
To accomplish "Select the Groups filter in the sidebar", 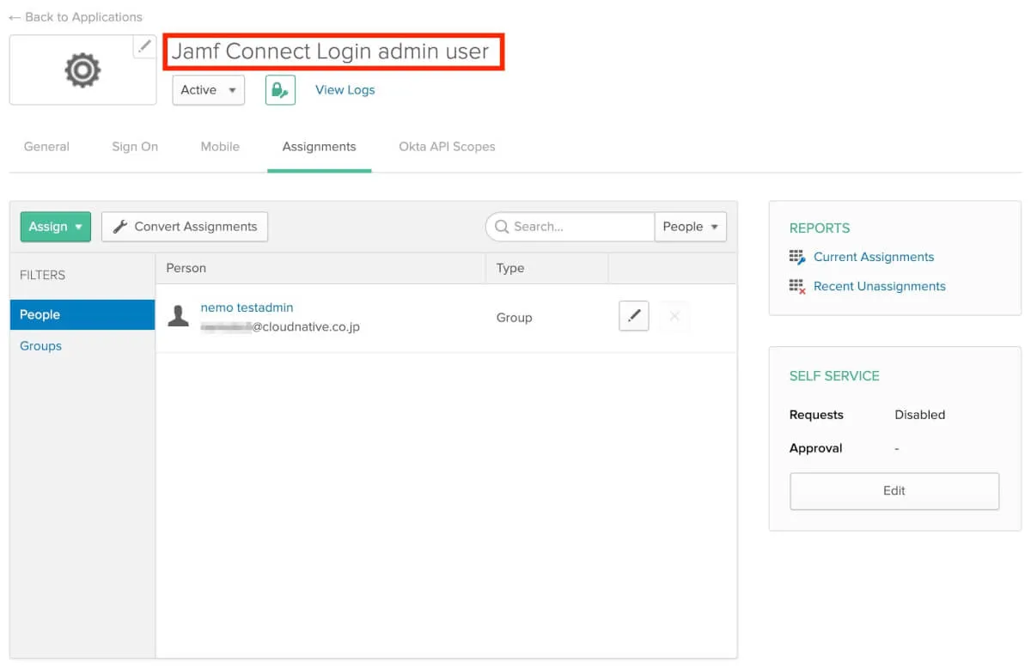I will pyautogui.click(x=41, y=346).
